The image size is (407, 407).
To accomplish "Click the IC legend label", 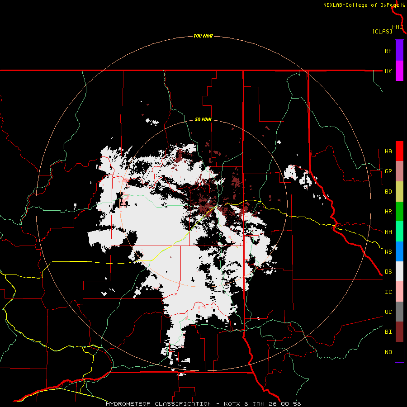I will [388, 292].
